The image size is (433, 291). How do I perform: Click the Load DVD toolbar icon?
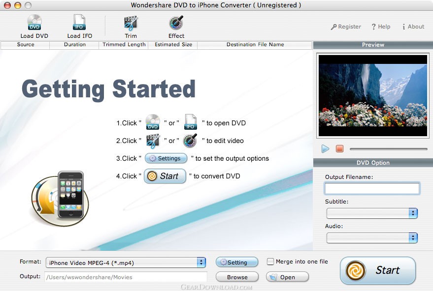(x=34, y=23)
